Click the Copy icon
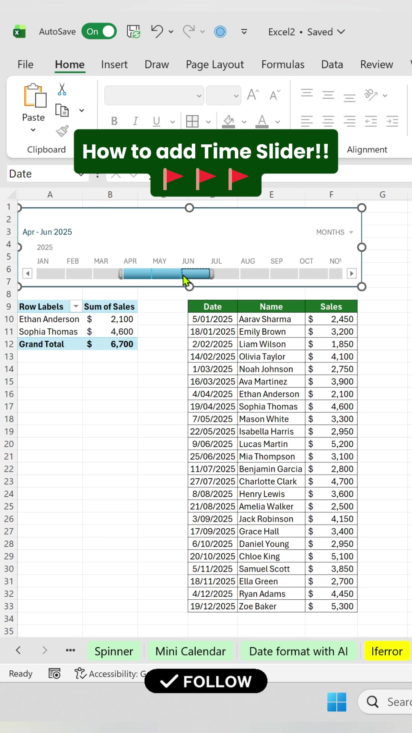This screenshot has height=733, width=412. click(x=62, y=110)
